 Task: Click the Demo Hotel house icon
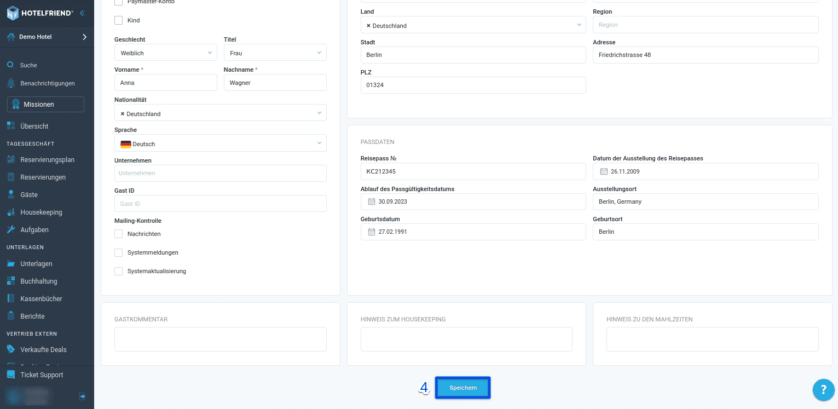click(11, 37)
